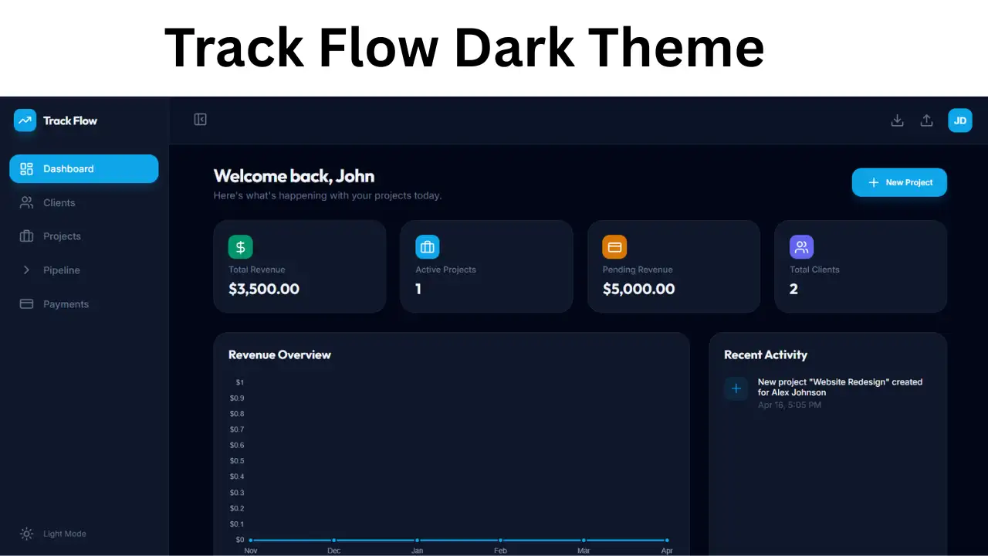
Task: Click the orange card Pending Revenue icon
Action: (614, 247)
